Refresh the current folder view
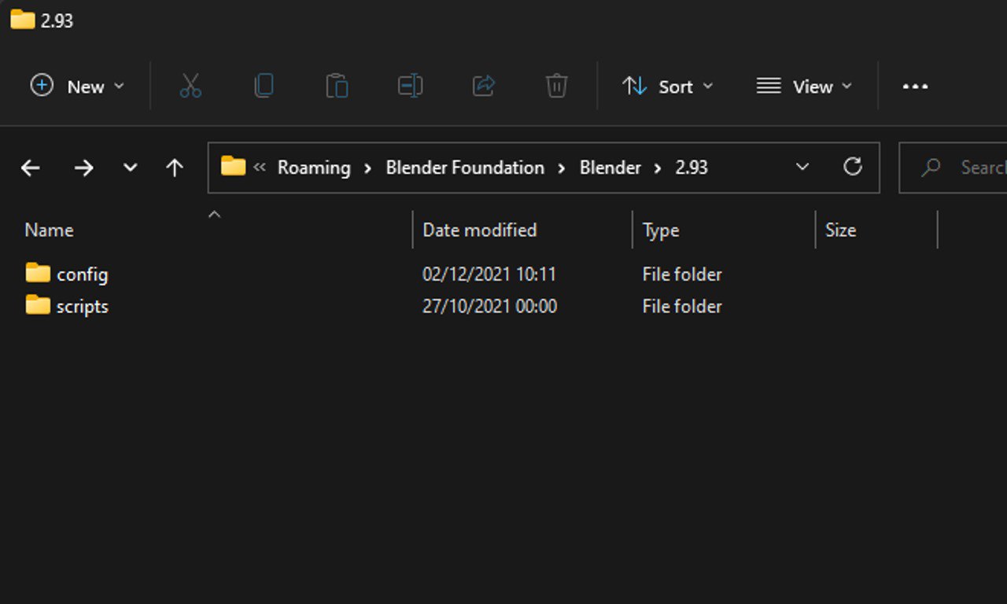 [852, 167]
